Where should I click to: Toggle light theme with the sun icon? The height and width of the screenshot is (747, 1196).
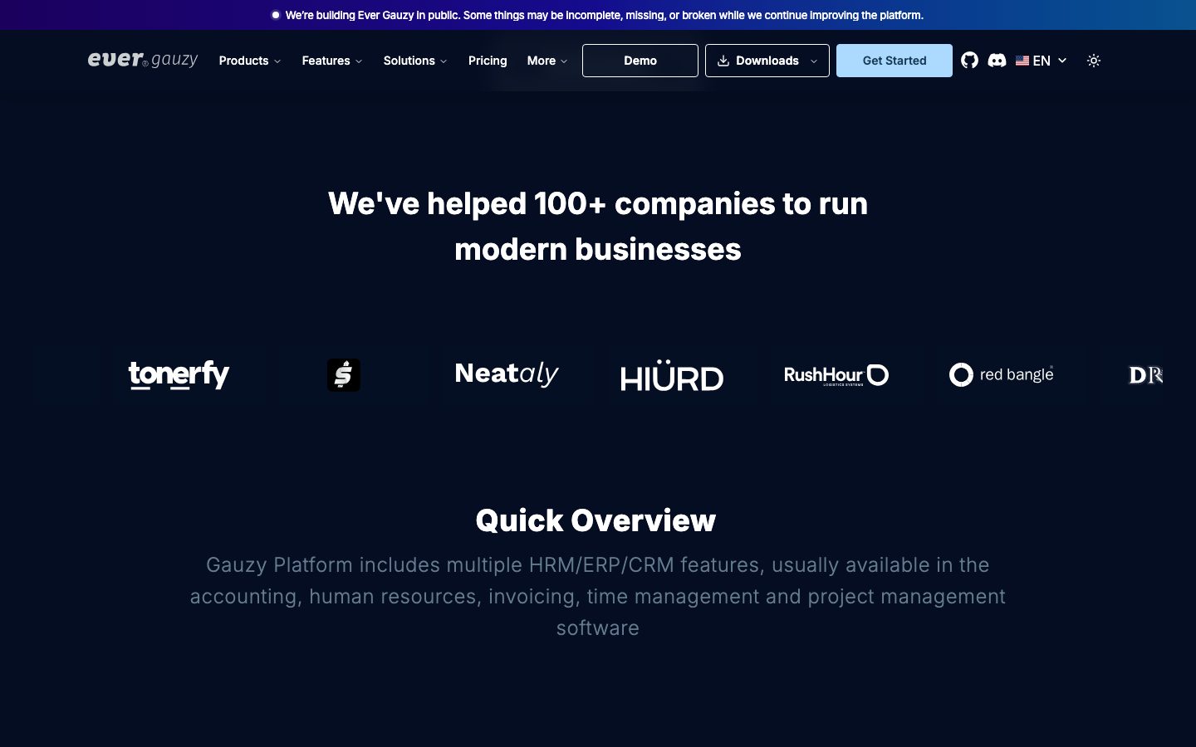point(1094,61)
